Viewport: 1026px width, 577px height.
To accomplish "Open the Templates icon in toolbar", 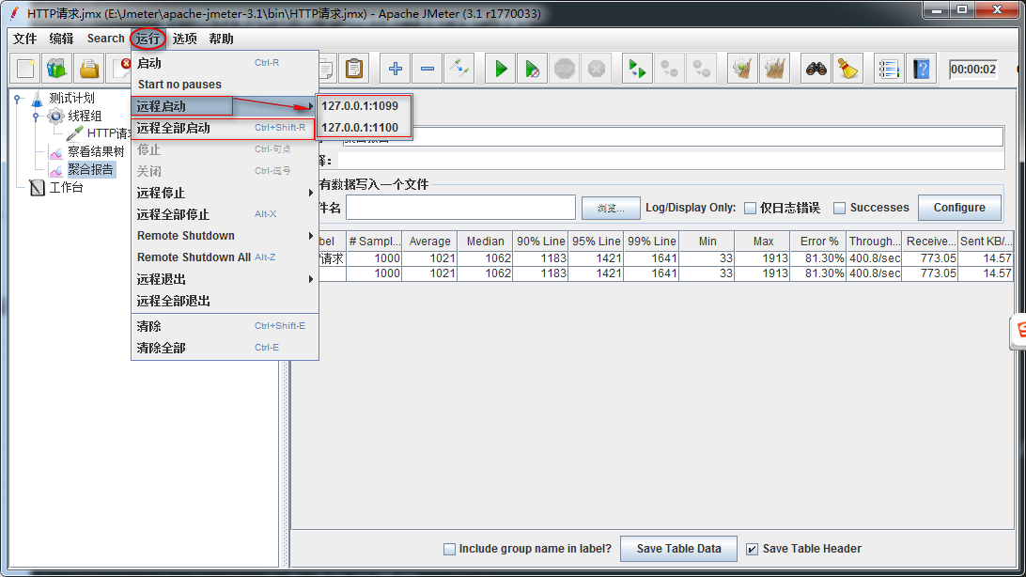I will pos(57,69).
